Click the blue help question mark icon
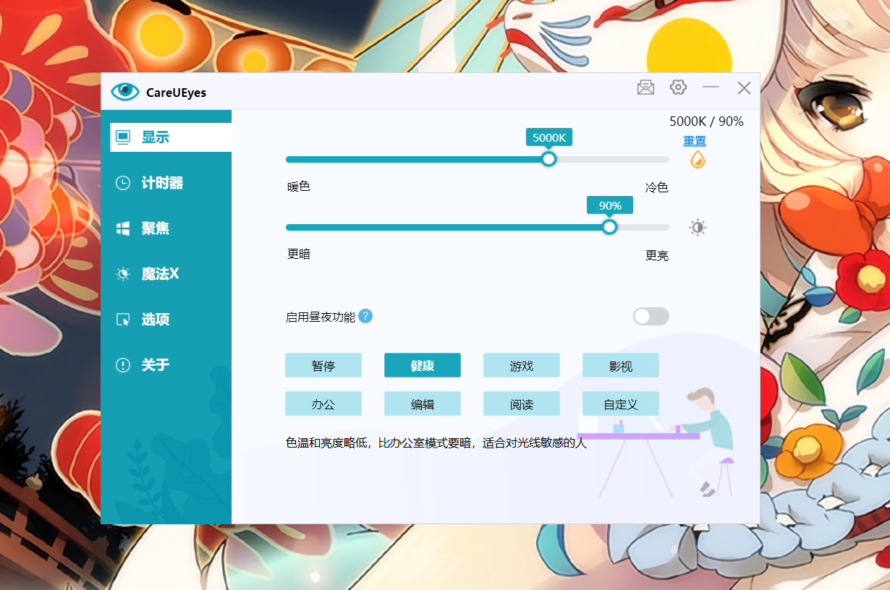Screen dimensions: 890x590 [x=365, y=316]
